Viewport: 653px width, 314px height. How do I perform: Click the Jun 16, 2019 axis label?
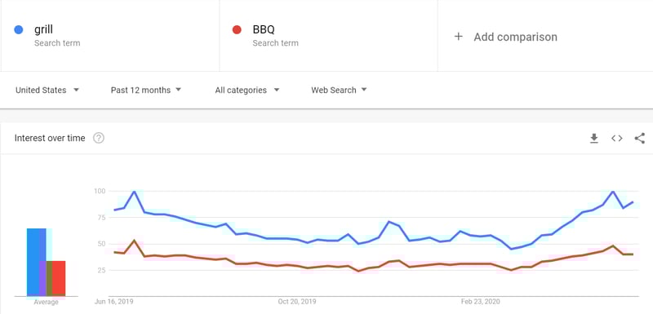(x=114, y=302)
